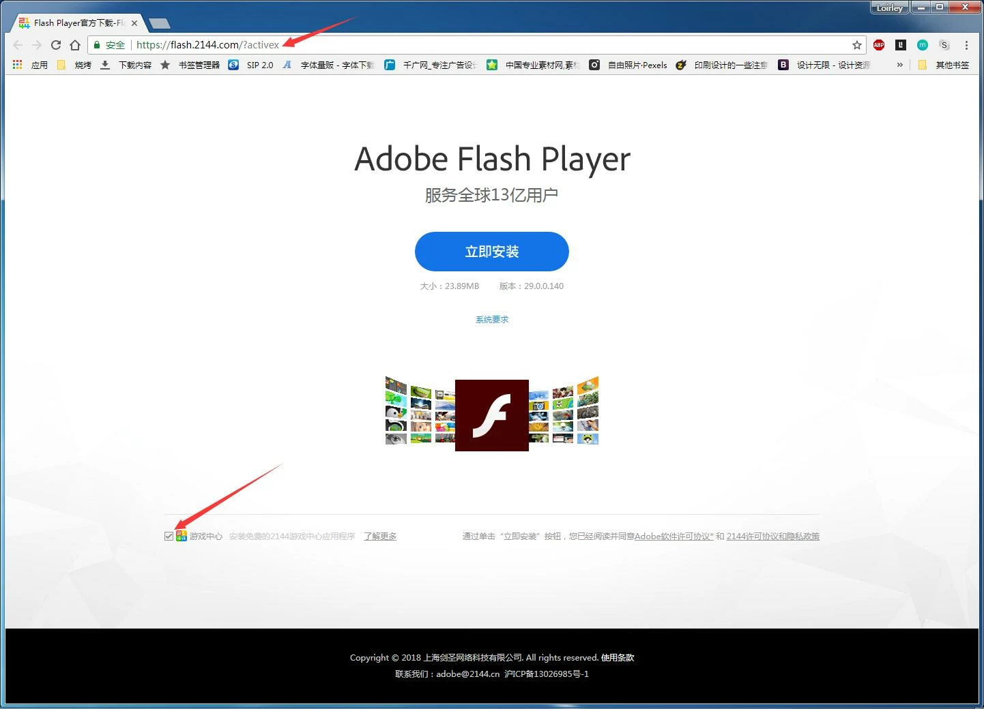
Task: Click the browser back arrow
Action: [x=18, y=45]
